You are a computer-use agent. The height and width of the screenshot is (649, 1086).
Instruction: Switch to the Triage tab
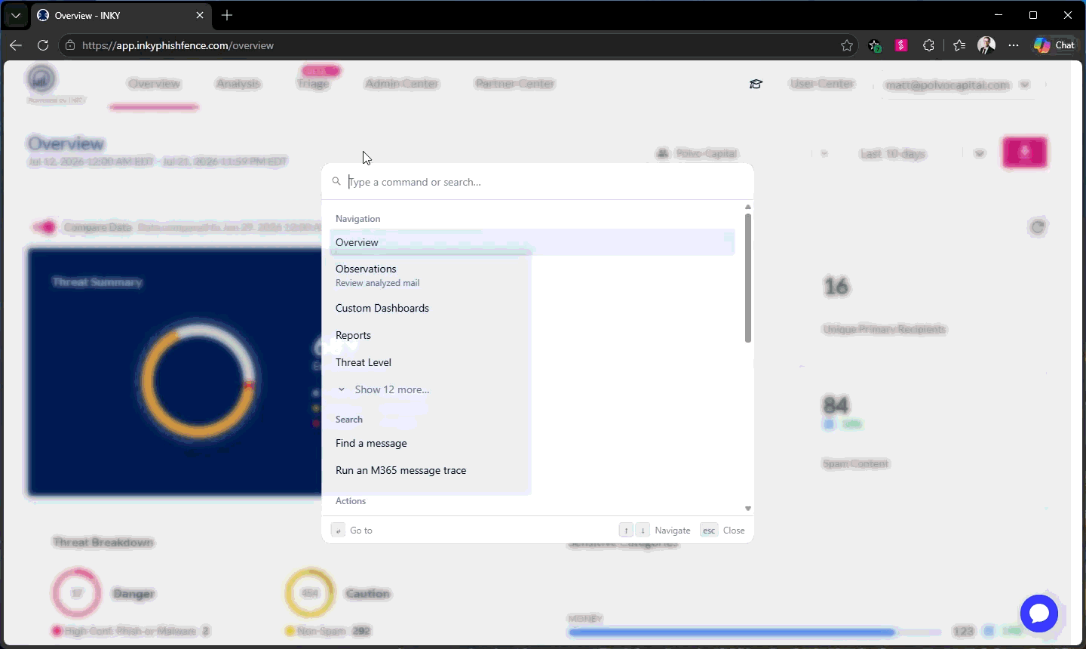[313, 84]
